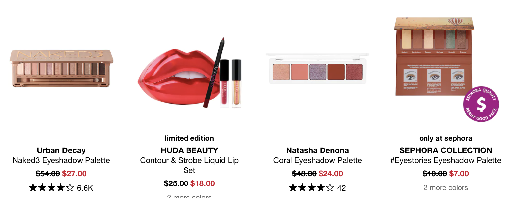Open the HUDA BEAUTY brand link
Screen dimensions: 509x198
tap(189, 150)
